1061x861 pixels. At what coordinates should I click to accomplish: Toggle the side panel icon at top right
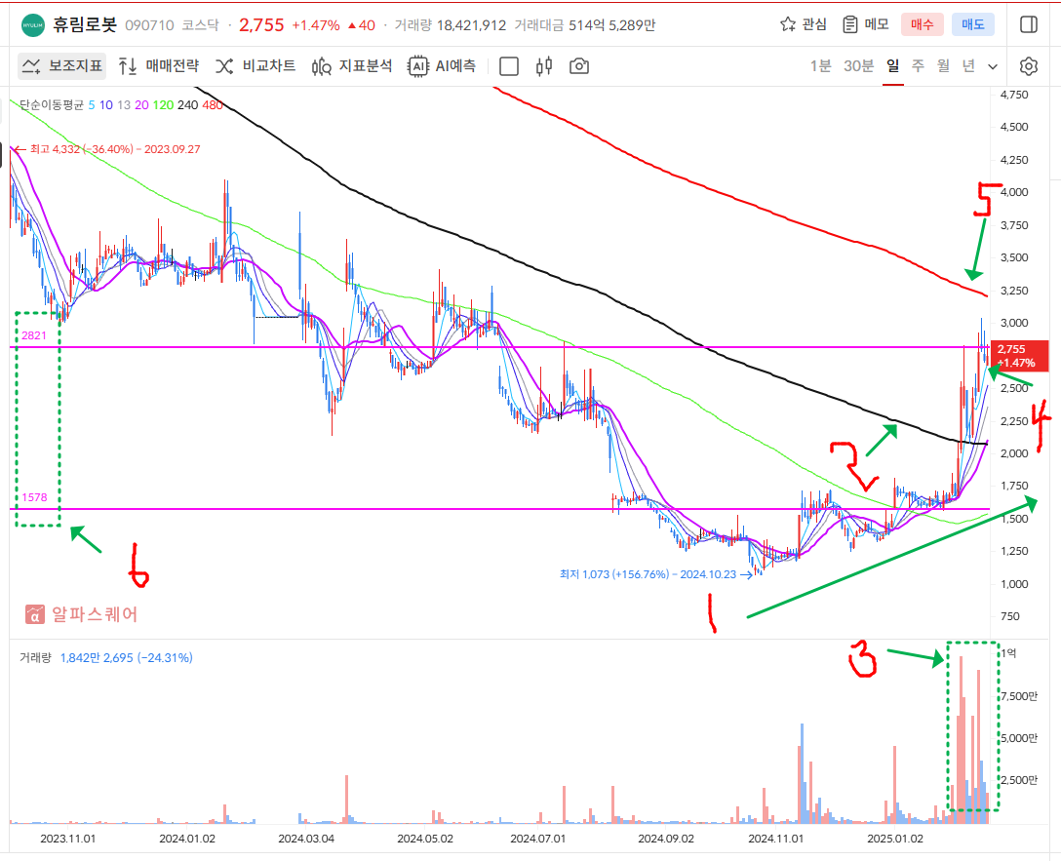click(x=1029, y=25)
